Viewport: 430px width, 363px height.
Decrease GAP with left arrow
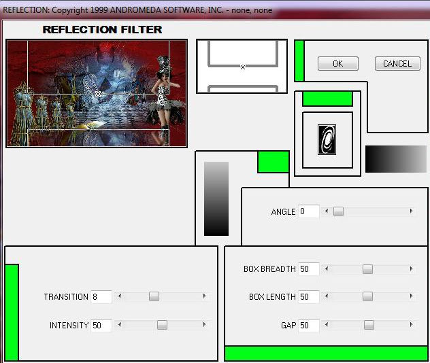[327, 325]
